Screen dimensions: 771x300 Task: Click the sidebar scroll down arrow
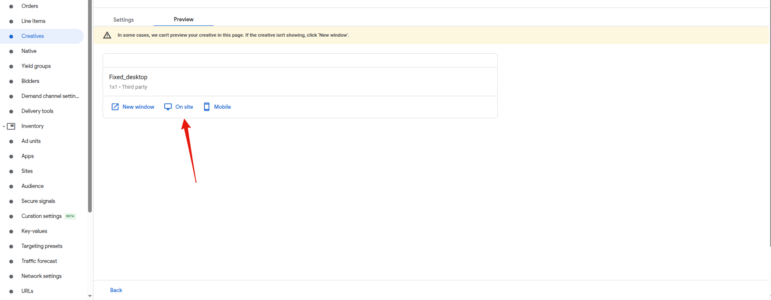pos(90,296)
